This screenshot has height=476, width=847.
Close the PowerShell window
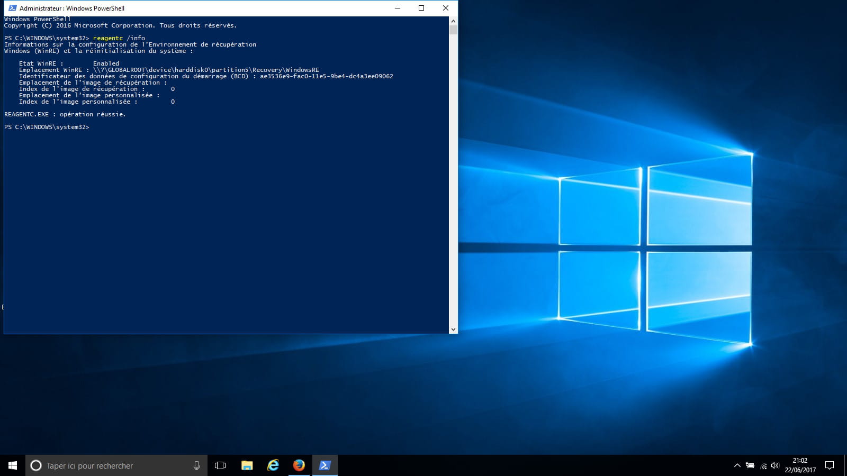pos(446,8)
